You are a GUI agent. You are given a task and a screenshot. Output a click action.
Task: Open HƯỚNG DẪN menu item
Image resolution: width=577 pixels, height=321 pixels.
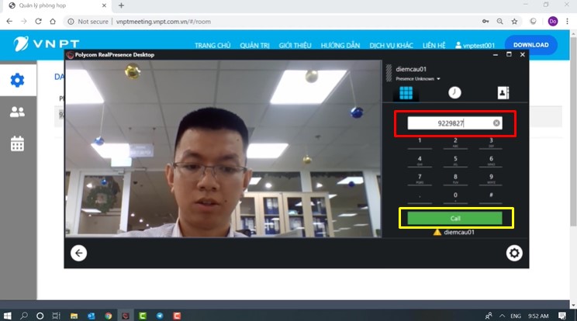click(x=340, y=46)
